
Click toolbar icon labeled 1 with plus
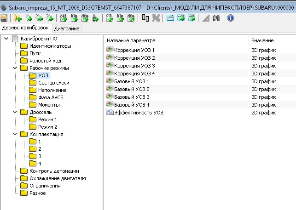pos(29,18)
